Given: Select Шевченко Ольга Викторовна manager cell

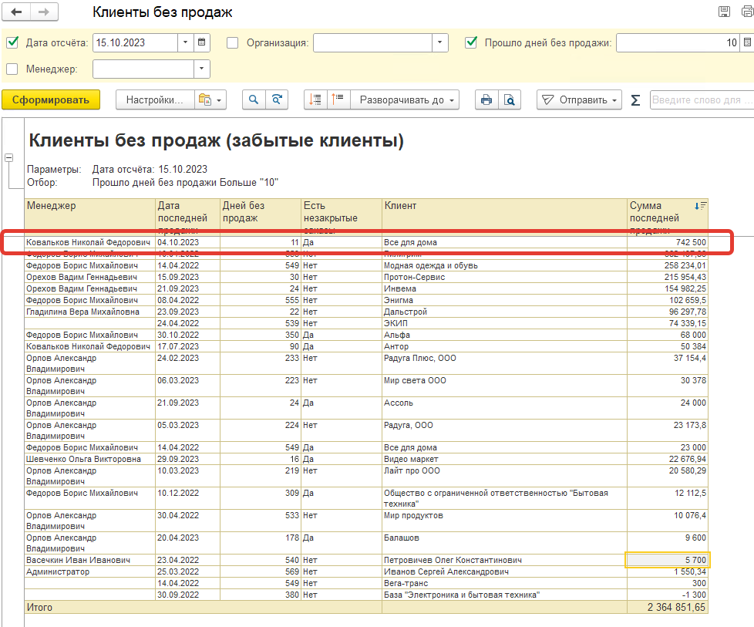Looking at the screenshot, I should [90, 459].
